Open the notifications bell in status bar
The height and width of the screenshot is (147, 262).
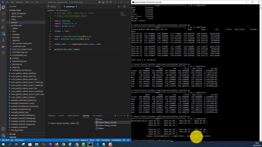tap(128, 140)
